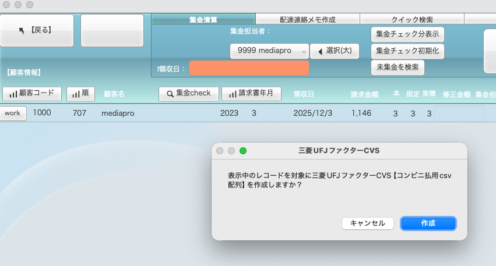Open the 配達連絡メモ作成 tab
496x266 pixels.
(307, 19)
